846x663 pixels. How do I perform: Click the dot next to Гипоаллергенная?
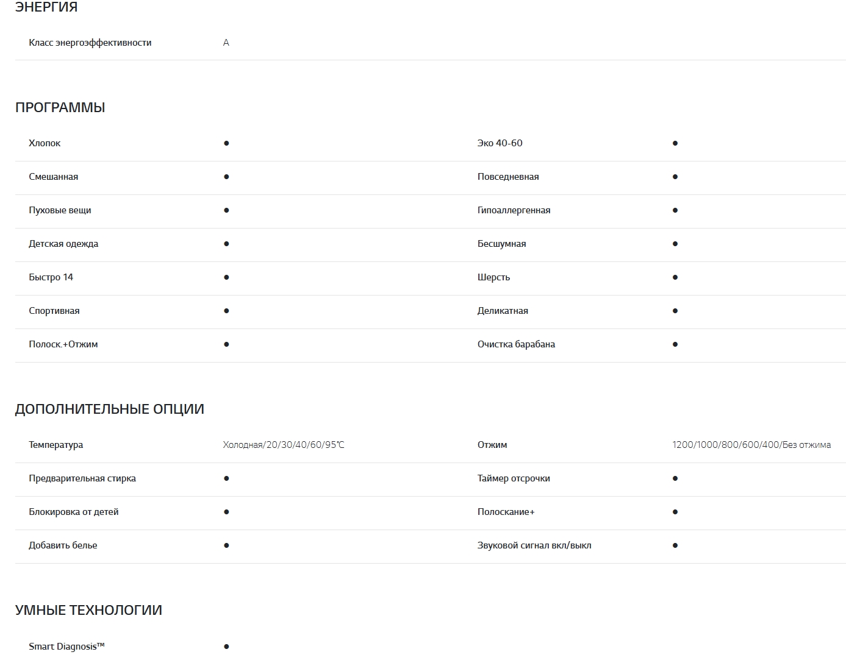click(x=675, y=210)
